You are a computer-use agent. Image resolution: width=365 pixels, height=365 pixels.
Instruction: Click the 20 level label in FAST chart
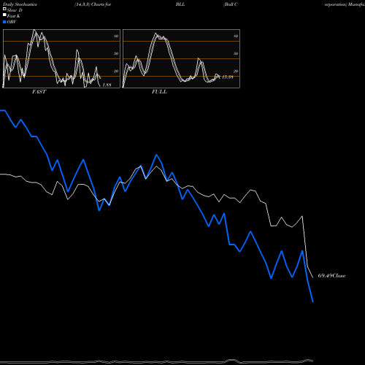pyautogui.click(x=116, y=71)
